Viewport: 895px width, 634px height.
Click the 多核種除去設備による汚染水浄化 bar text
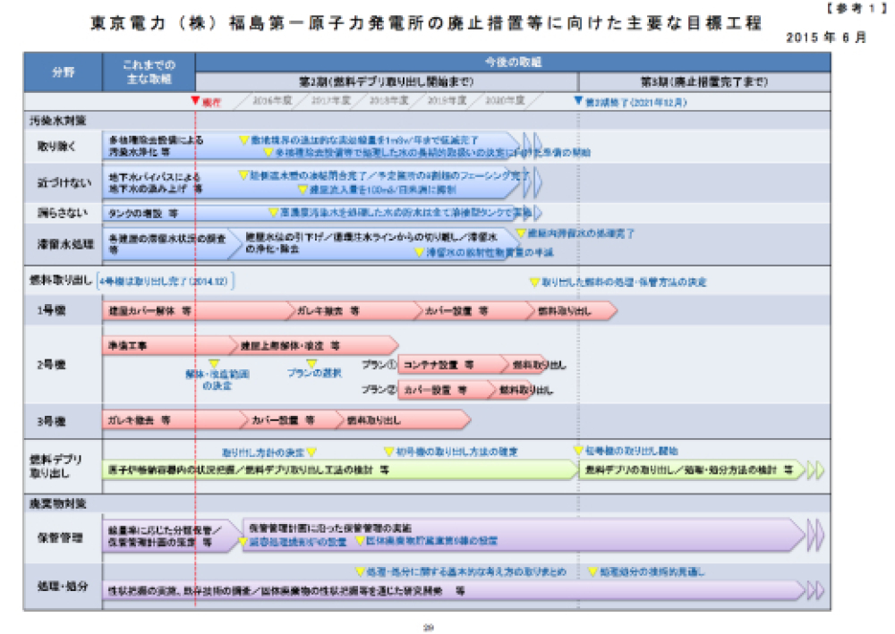point(156,146)
